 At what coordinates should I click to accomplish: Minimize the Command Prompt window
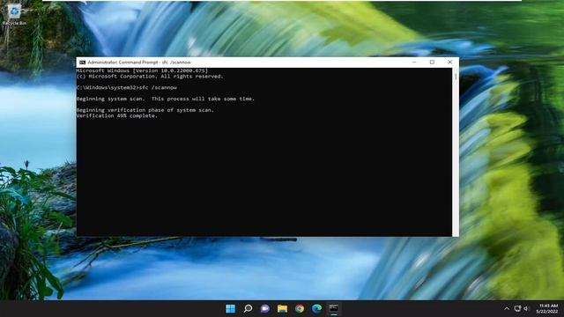414,63
